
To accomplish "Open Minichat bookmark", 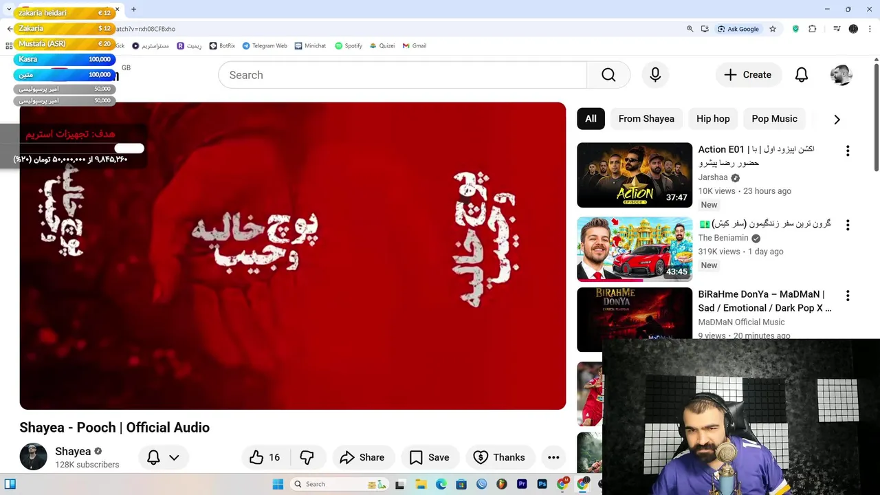I will pos(310,45).
